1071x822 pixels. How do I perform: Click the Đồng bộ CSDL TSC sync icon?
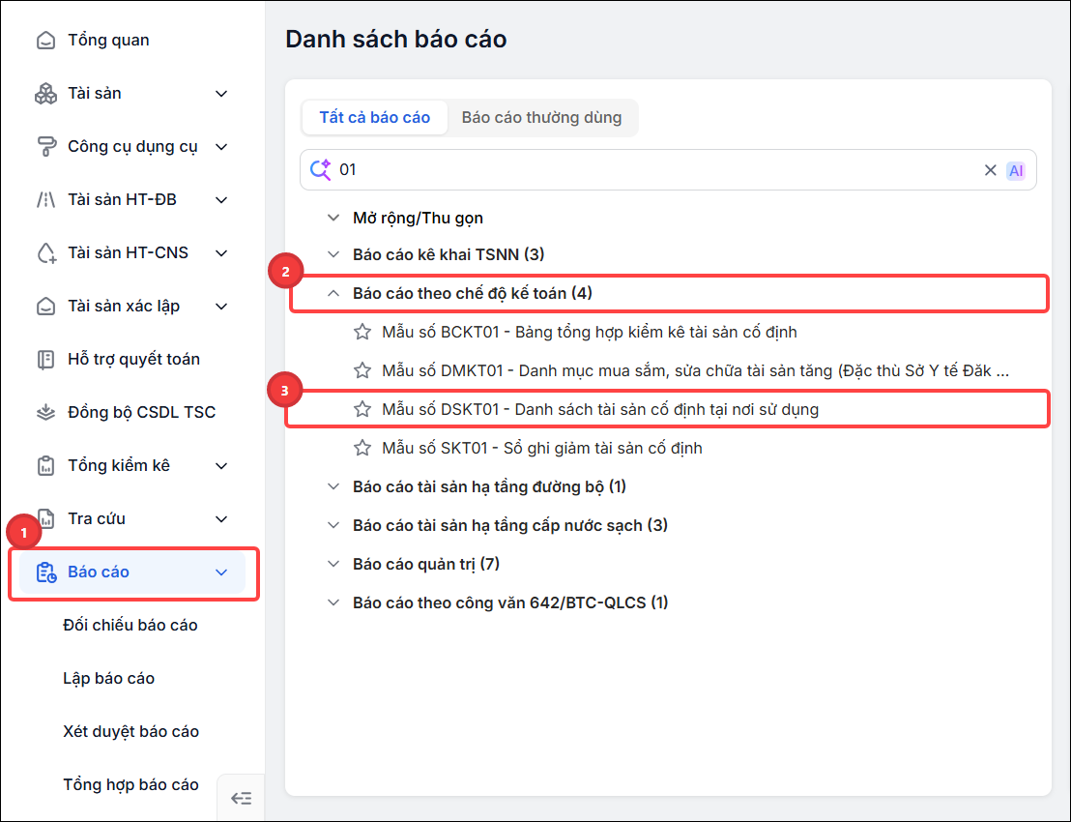tap(45, 413)
